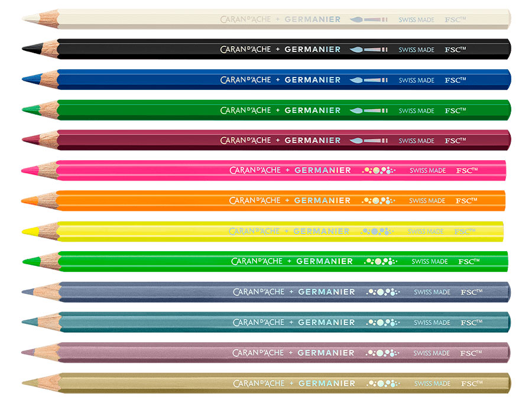Click 'GERMANIER' on the gold pencil
This screenshot has width=532, height=403.
[x=327, y=383]
